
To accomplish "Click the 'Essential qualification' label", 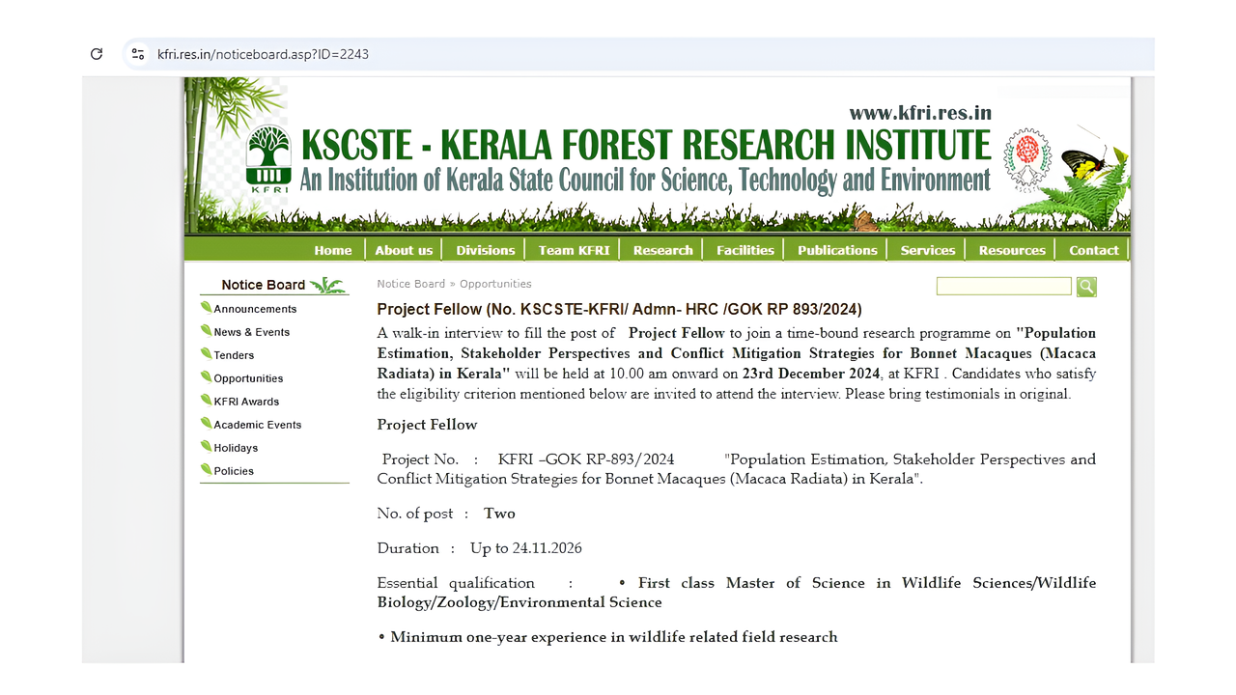I will [x=456, y=583].
